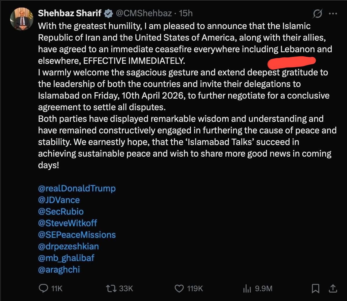Click the @CMShehbaz handle

[x=144, y=13]
